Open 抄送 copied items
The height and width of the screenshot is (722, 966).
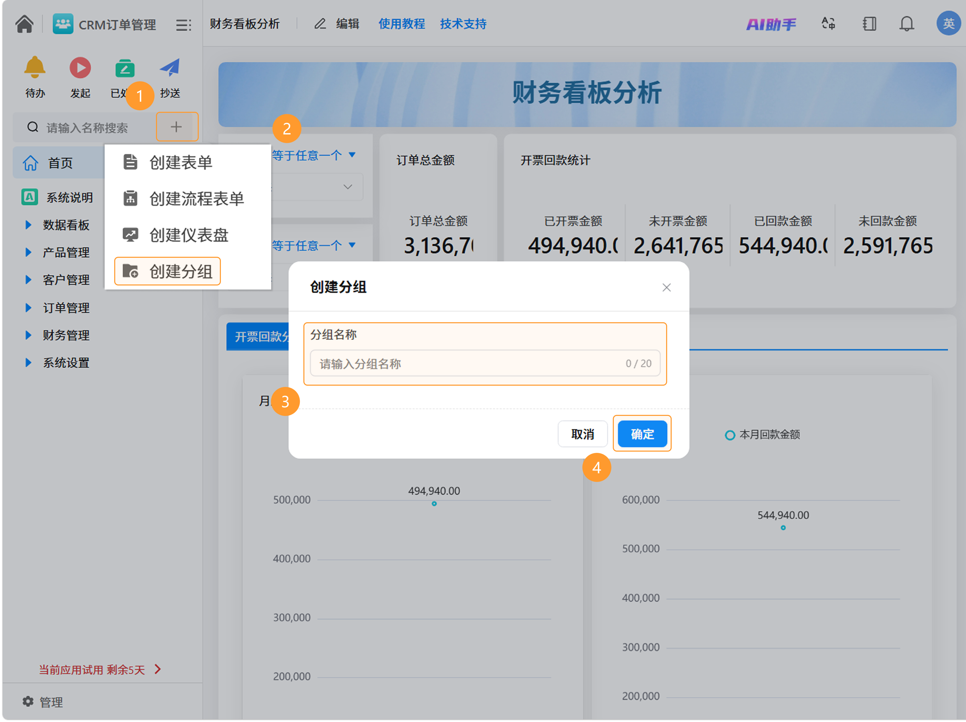(170, 77)
